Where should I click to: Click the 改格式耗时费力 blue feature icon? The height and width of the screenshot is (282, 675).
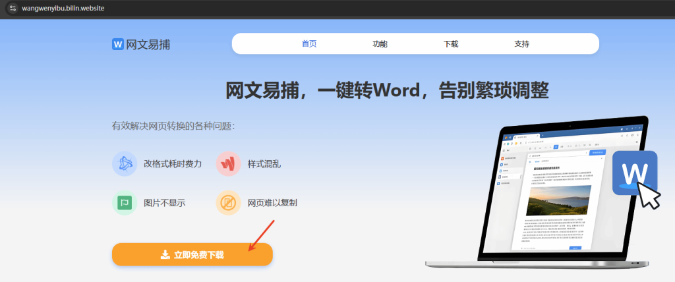click(x=125, y=163)
